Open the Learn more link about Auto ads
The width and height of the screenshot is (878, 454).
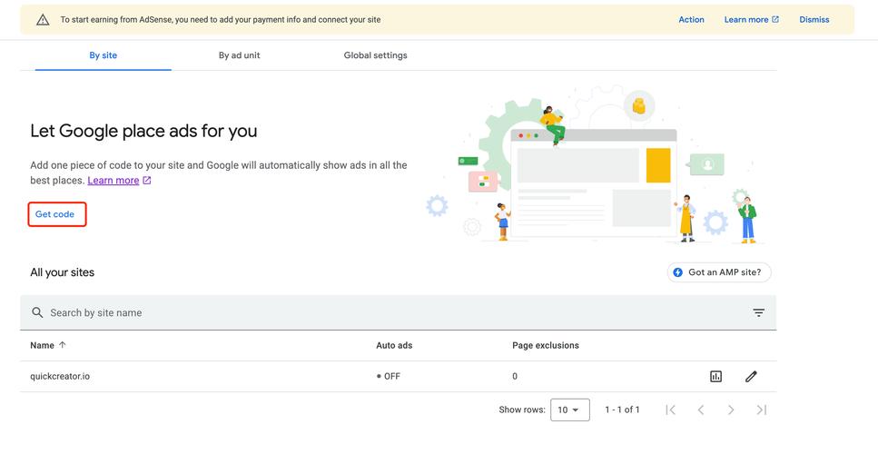pyautogui.click(x=119, y=181)
